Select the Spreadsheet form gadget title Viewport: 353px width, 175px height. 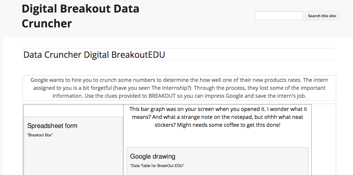pyautogui.click(x=52, y=126)
